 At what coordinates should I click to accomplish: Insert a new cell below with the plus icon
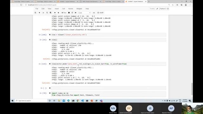pos(39,13)
